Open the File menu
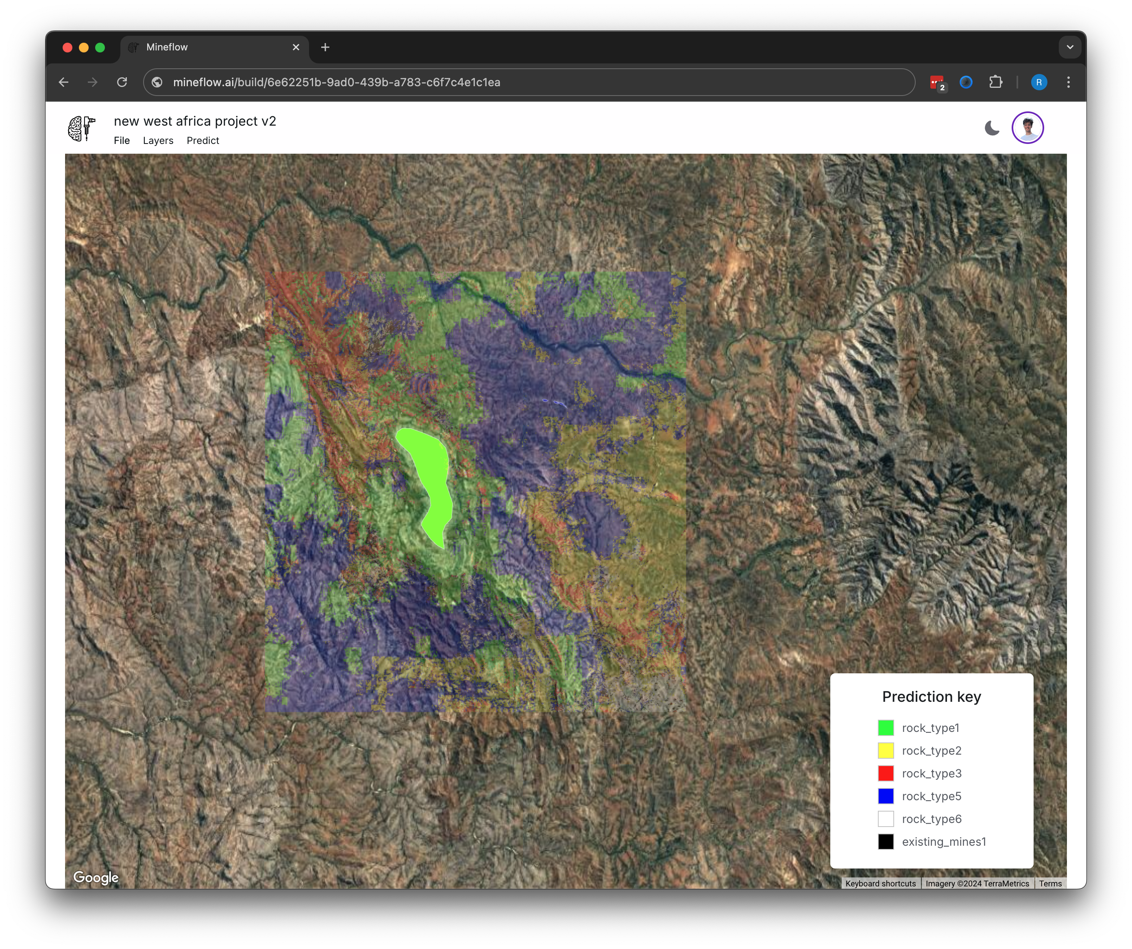1132x949 pixels. point(122,141)
